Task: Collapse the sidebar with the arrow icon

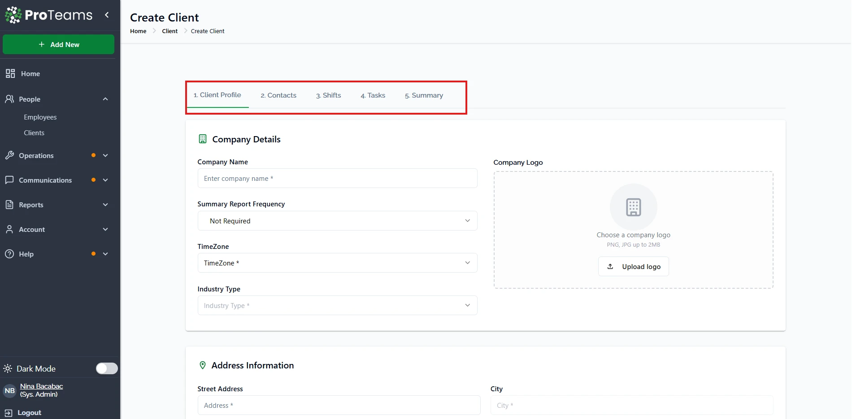Action: [x=107, y=15]
